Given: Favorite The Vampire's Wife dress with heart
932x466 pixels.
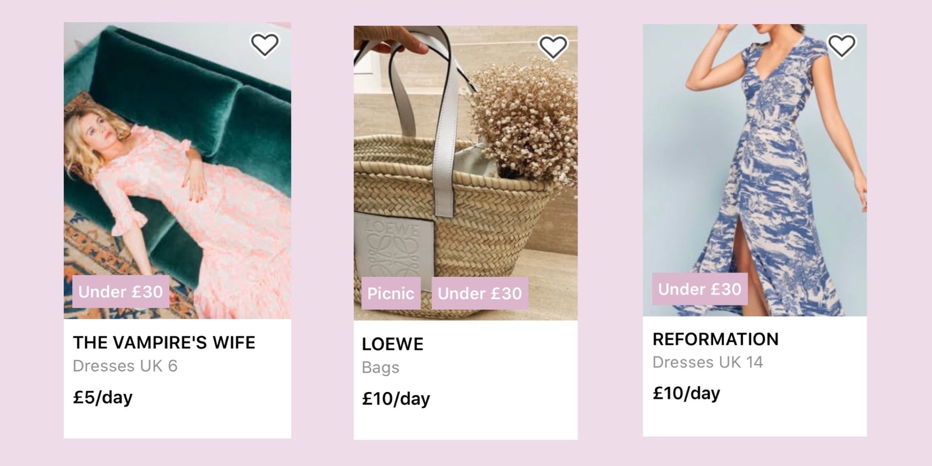Looking at the screenshot, I should 265,45.
